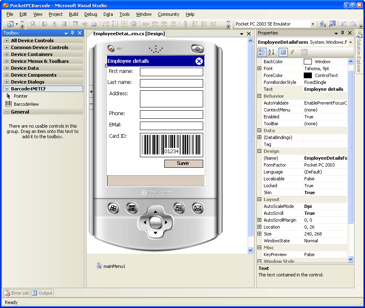This screenshot has height=308, width=365.
Task: Sort properties alphabetically
Action: [271, 52]
